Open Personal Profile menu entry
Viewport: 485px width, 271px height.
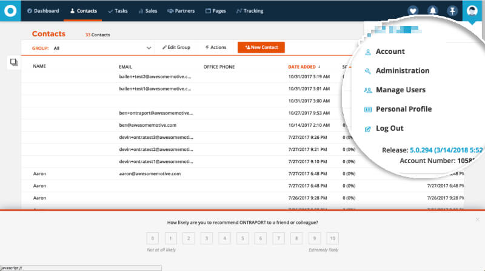pos(404,109)
